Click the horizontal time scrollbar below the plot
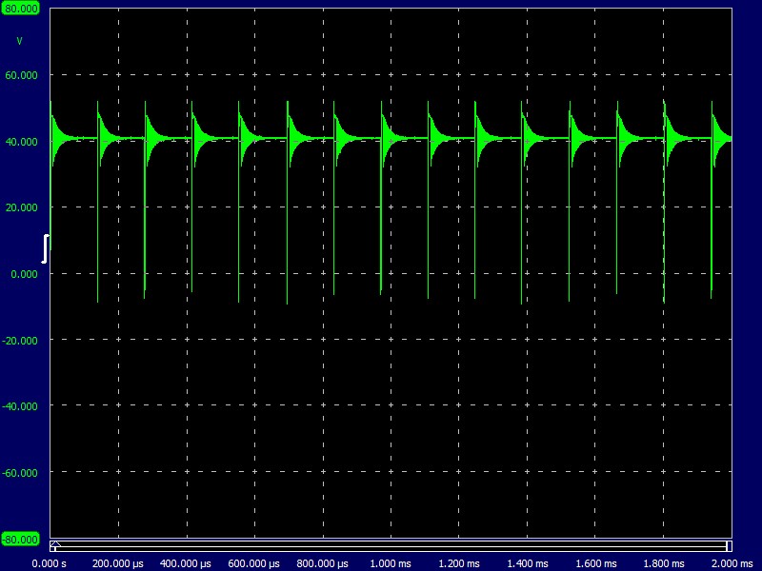Screen dimensions: 762x571 point(391,545)
